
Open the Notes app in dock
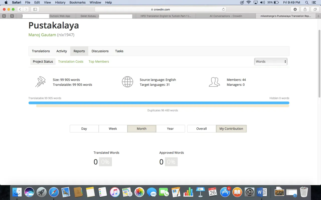coord(91,192)
